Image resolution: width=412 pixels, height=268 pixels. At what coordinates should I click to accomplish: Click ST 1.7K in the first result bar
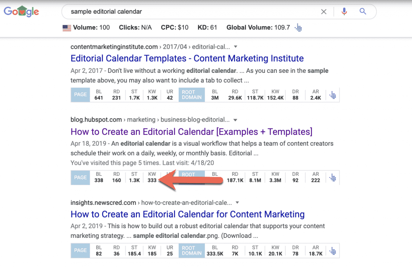pyautogui.click(x=134, y=95)
